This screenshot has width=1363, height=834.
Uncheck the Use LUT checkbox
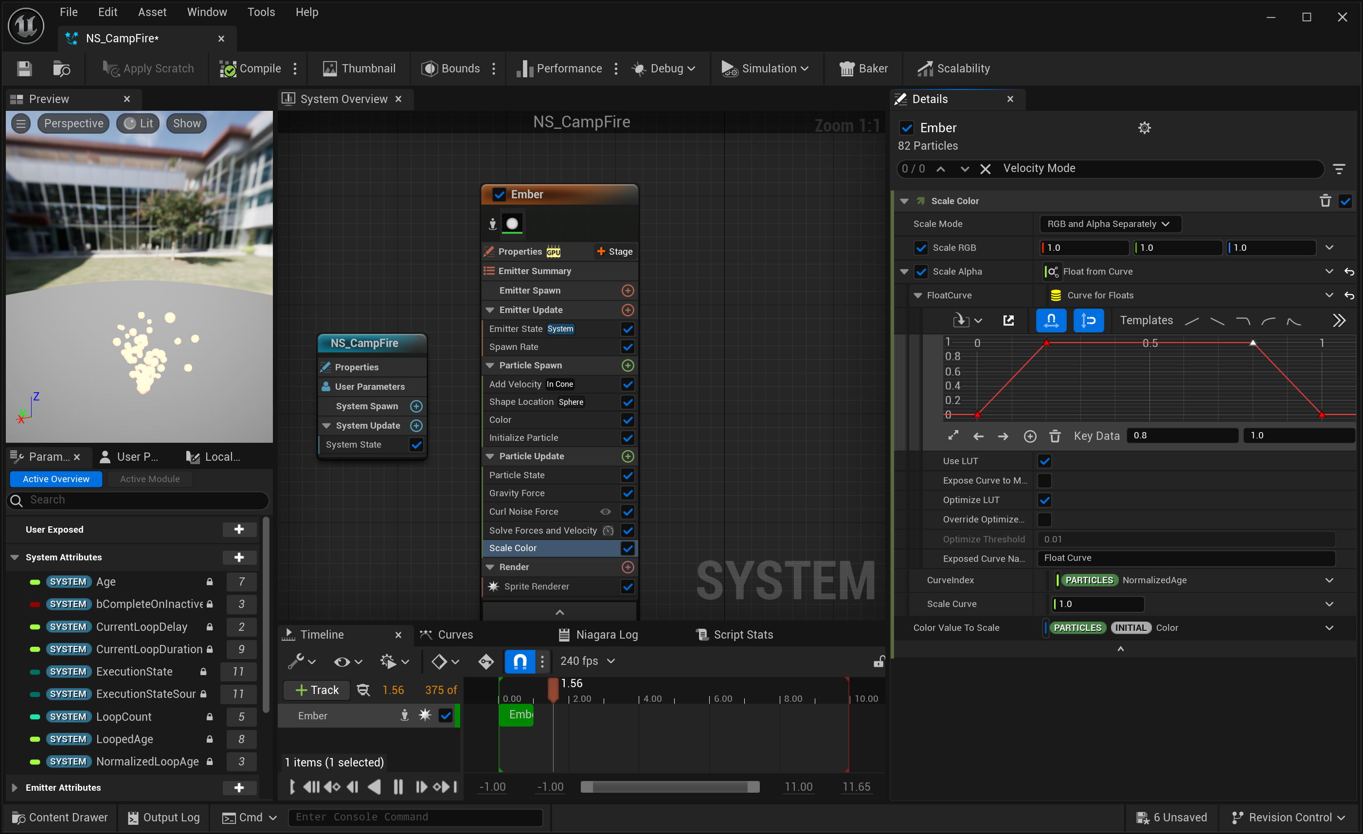click(1044, 461)
